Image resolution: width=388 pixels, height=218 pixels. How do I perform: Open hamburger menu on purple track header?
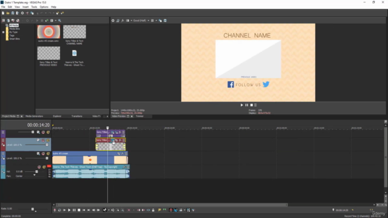[3, 132]
